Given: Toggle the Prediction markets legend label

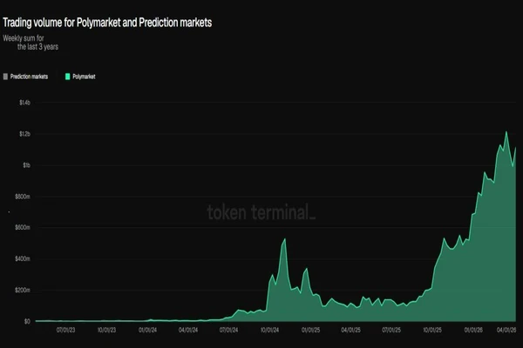Looking at the screenshot, I should 29,77.
